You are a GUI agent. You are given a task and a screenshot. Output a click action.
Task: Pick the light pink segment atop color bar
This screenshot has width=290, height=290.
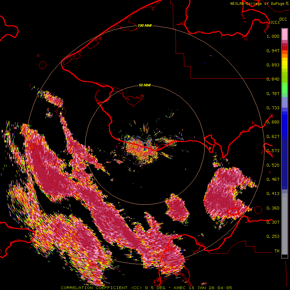(x=285, y=34)
